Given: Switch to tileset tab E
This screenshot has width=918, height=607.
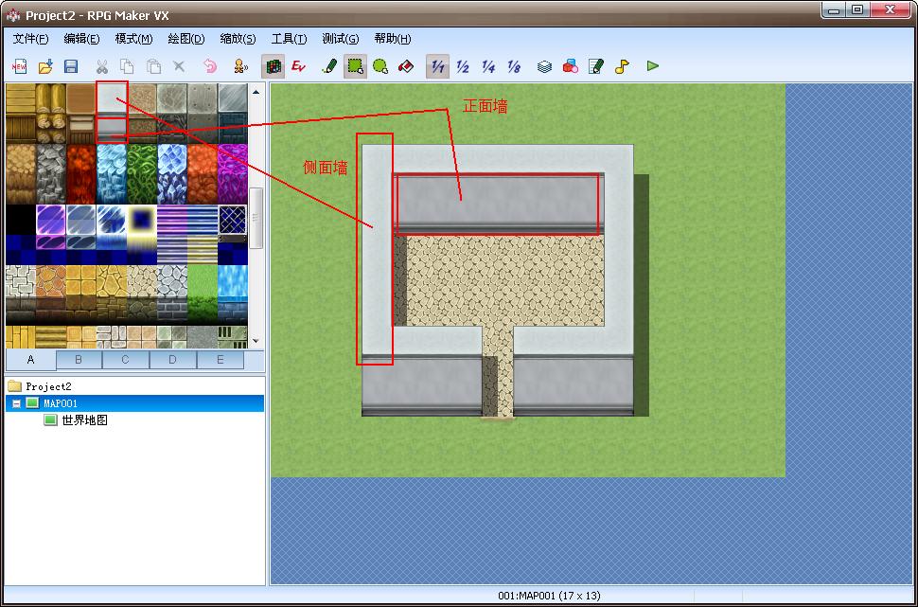Looking at the screenshot, I should 221,360.
